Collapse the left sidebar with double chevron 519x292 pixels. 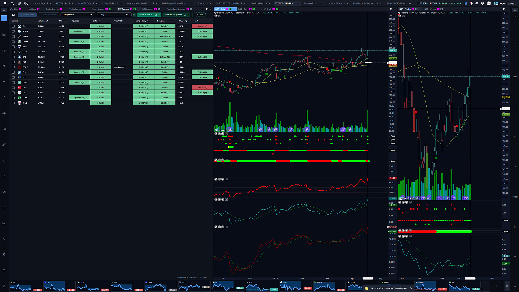click(x=4, y=10)
